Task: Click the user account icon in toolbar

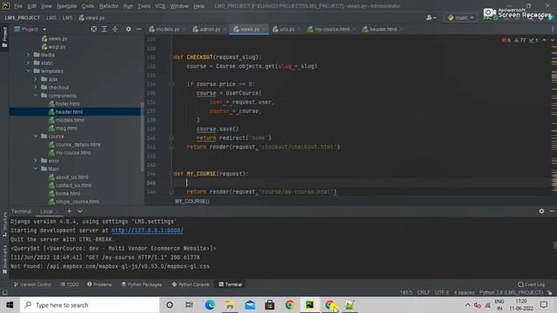Action: point(431,17)
